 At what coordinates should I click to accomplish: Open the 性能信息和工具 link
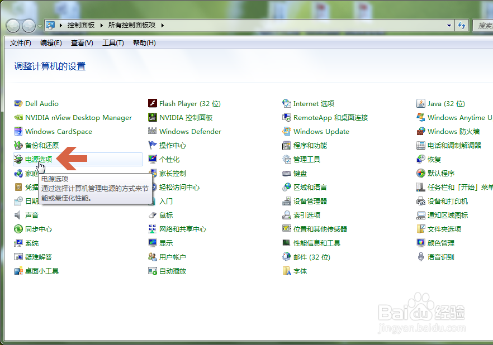coord(317,243)
